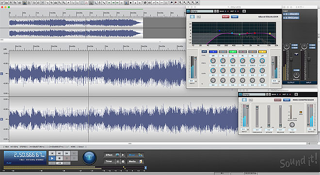Switch to the INPUT tab in the mixer

click(x=308, y=83)
